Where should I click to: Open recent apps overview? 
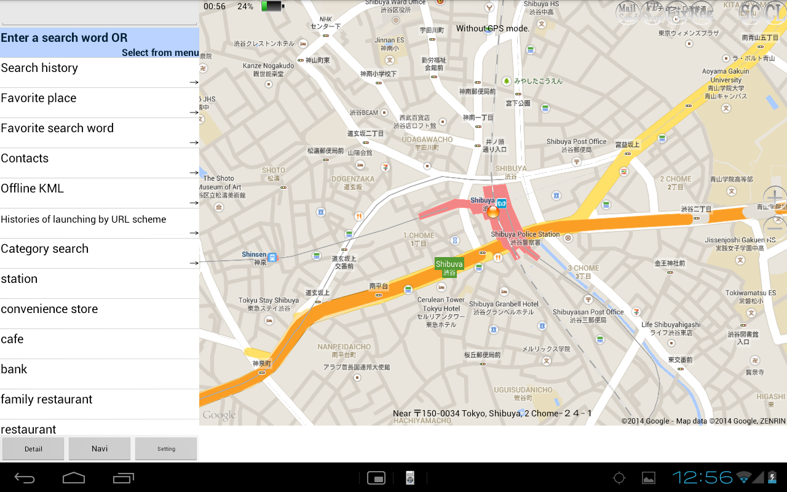coord(123,478)
